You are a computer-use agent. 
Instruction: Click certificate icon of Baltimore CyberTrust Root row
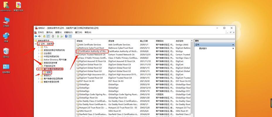click(78, 48)
